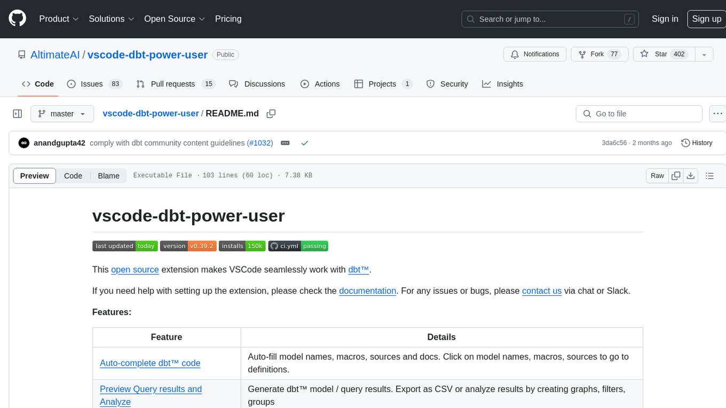Click the last updated today badge
This screenshot has height=408, width=726.
coord(125,246)
